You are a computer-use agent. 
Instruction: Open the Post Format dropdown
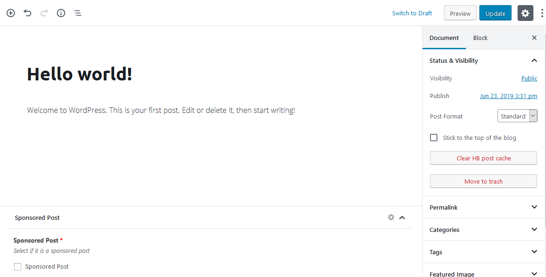(x=517, y=116)
